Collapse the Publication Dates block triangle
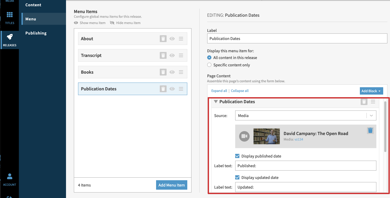Screen dimensions: 390x198 coord(216,102)
